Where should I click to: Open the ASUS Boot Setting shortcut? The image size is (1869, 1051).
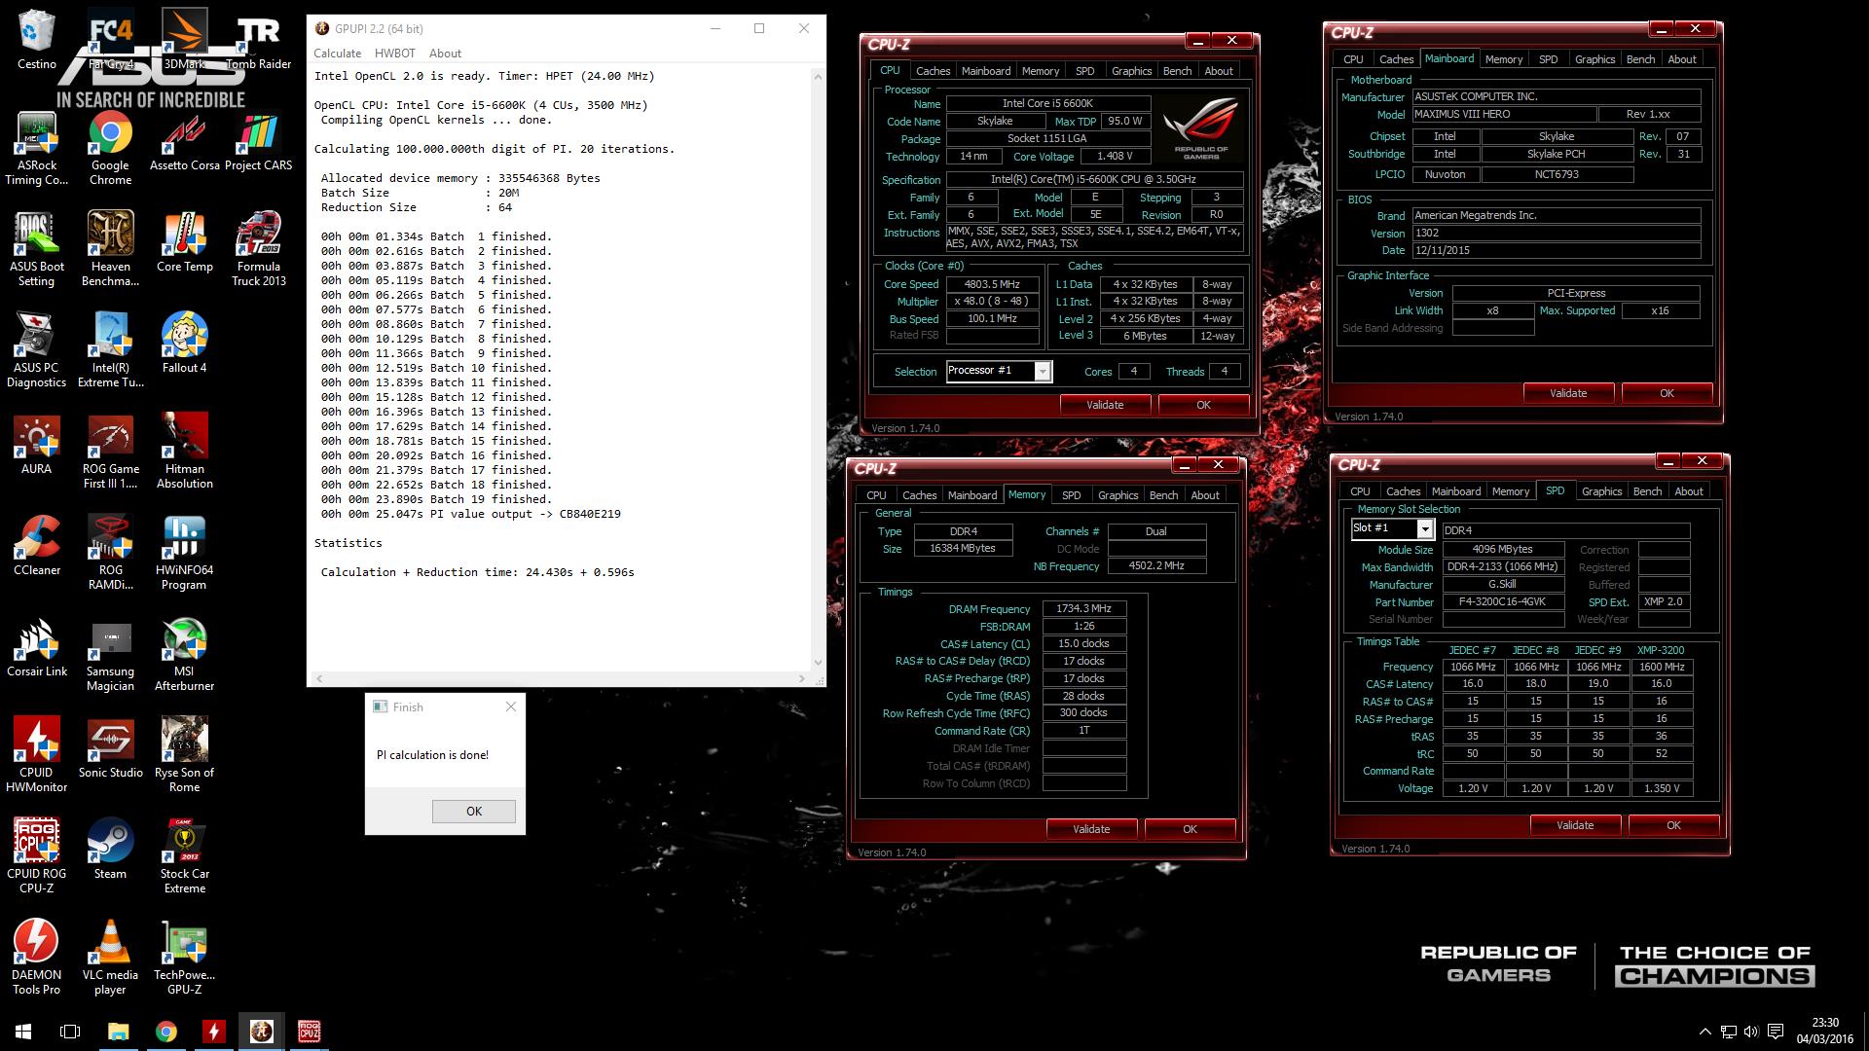pyautogui.click(x=37, y=250)
